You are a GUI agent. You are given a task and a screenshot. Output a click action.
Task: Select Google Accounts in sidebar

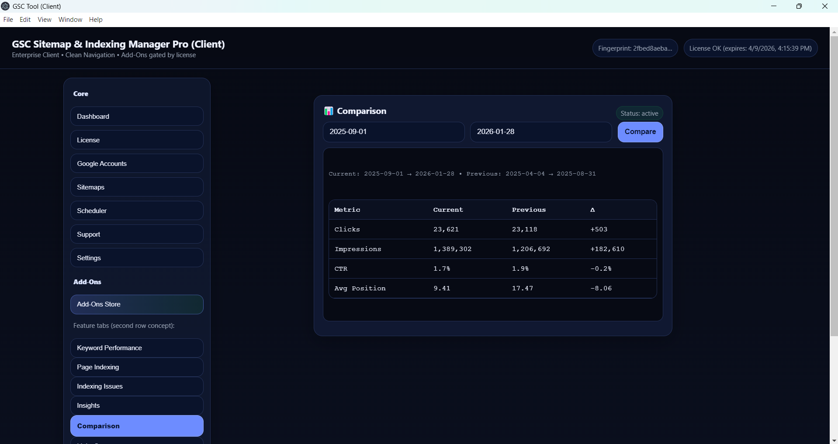tap(137, 164)
